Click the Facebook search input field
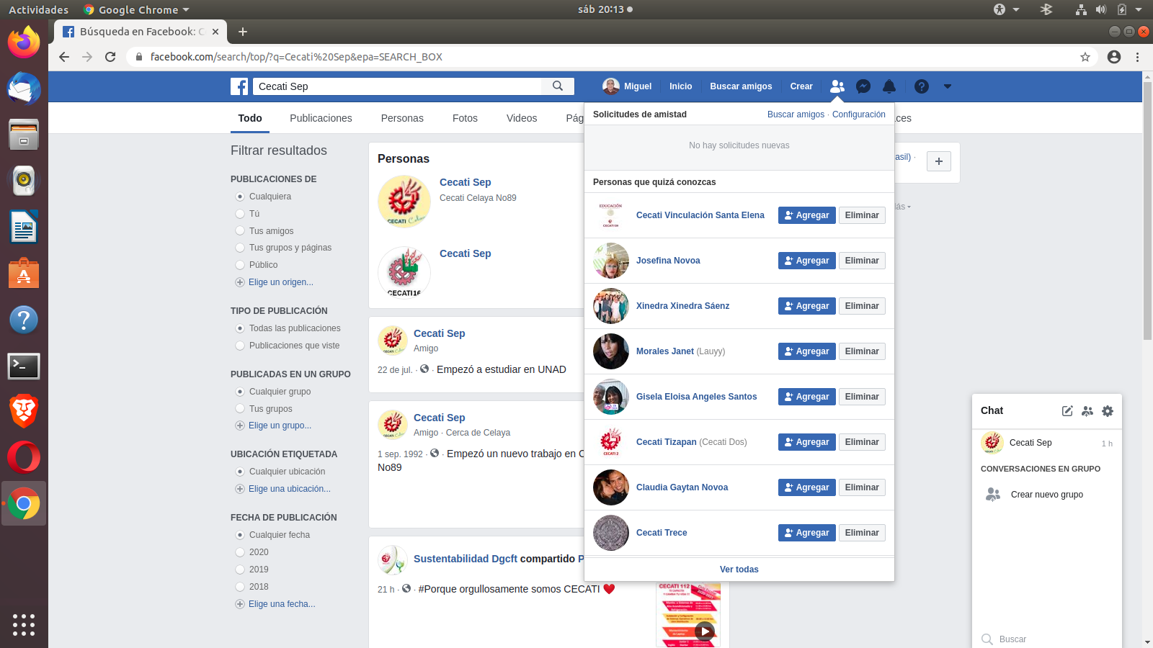1153x648 pixels. click(396, 86)
